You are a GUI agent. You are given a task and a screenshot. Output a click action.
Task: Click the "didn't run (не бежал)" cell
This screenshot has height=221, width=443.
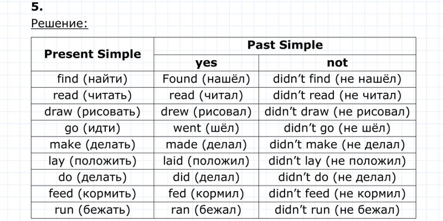pyautogui.click(x=337, y=211)
